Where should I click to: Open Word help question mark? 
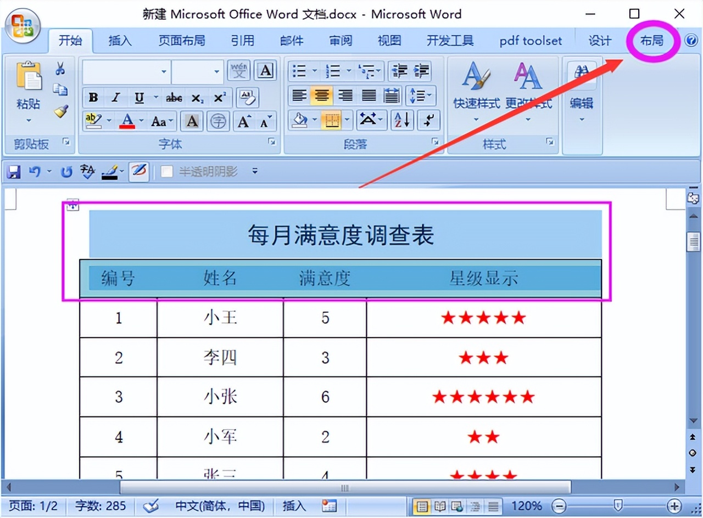691,40
